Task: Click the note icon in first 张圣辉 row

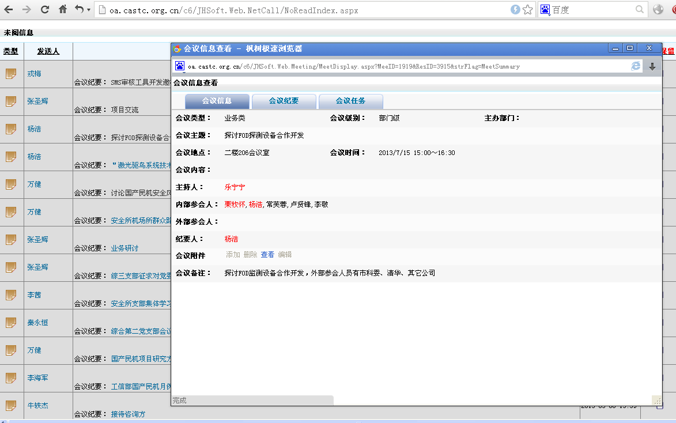Action: point(11,101)
